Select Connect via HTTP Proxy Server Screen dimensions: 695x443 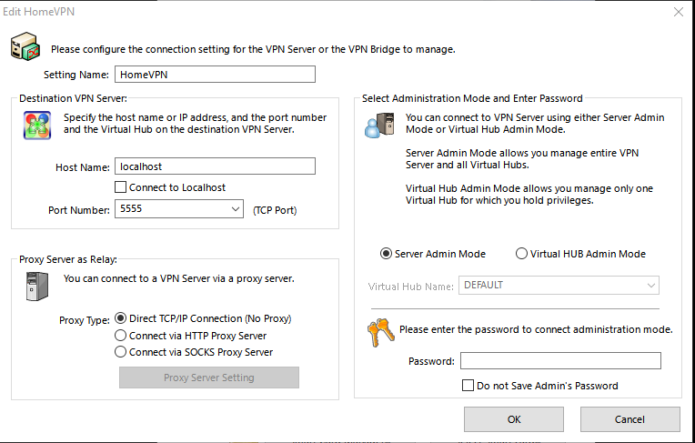click(121, 336)
